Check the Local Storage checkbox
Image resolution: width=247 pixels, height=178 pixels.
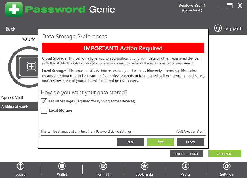[44, 111]
